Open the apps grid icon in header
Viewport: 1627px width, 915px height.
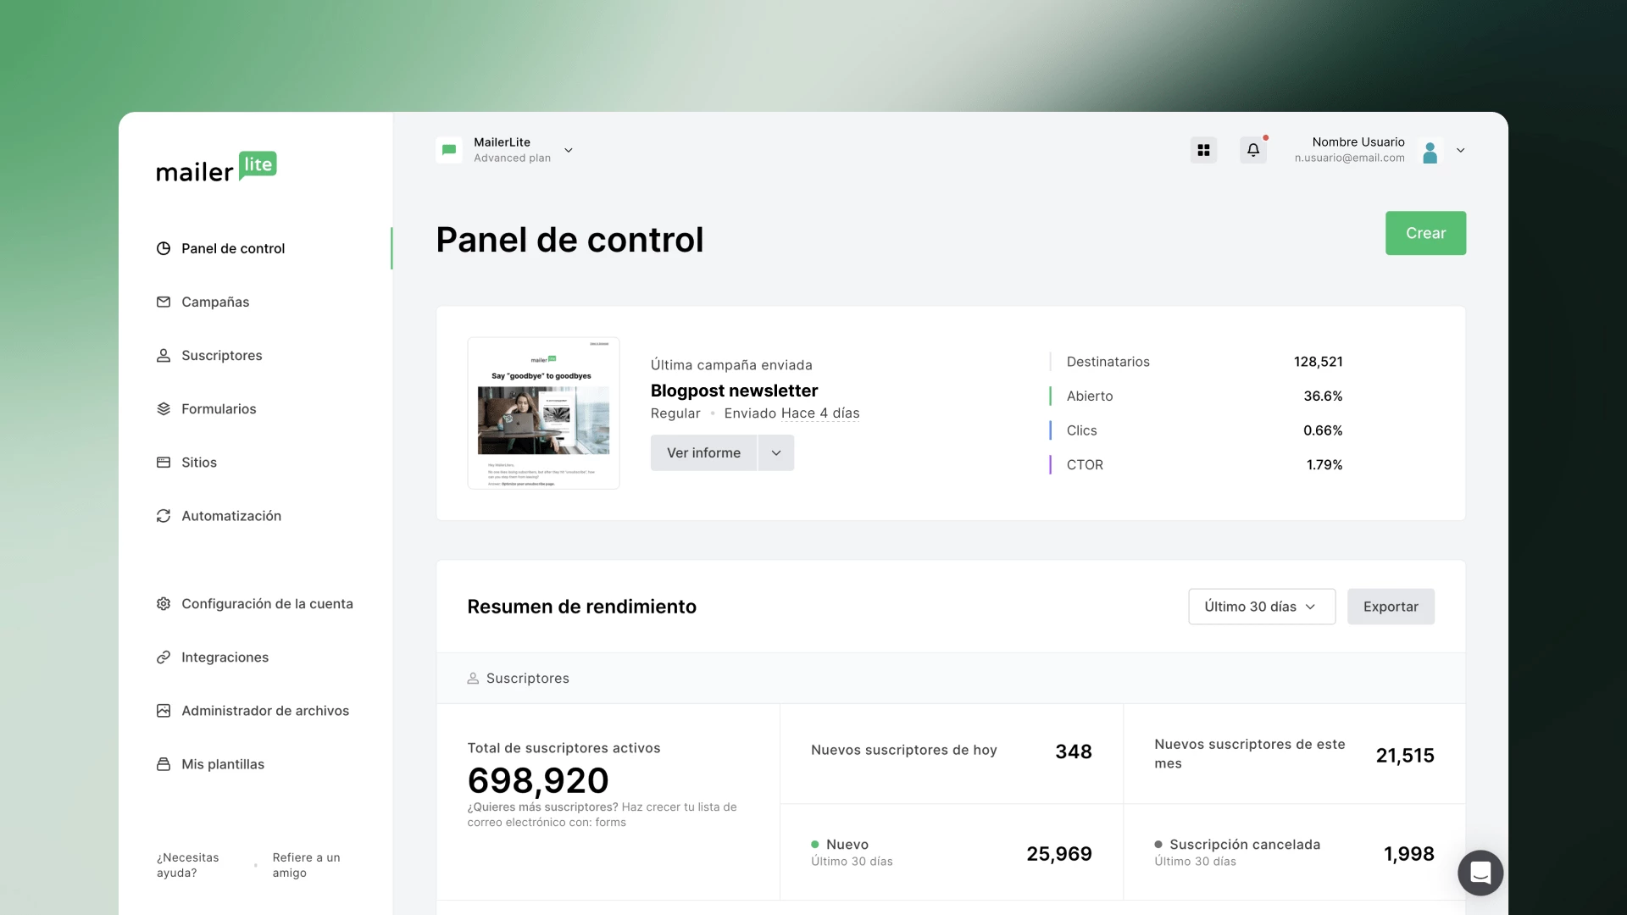(x=1203, y=150)
